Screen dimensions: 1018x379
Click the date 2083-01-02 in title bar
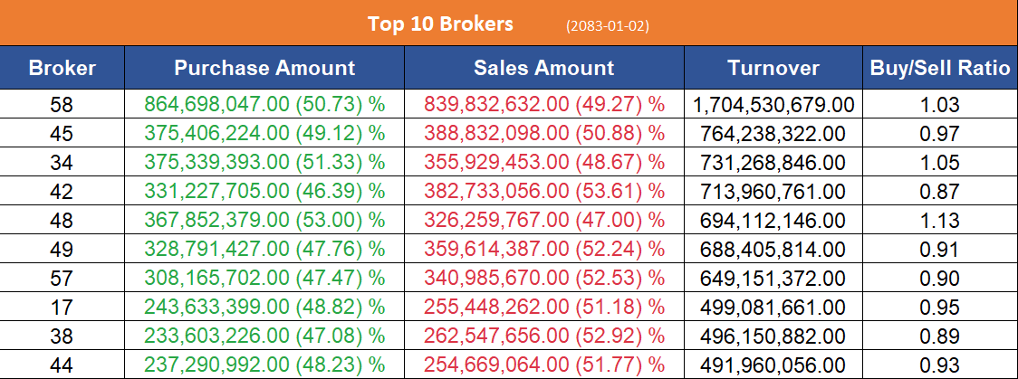(607, 26)
